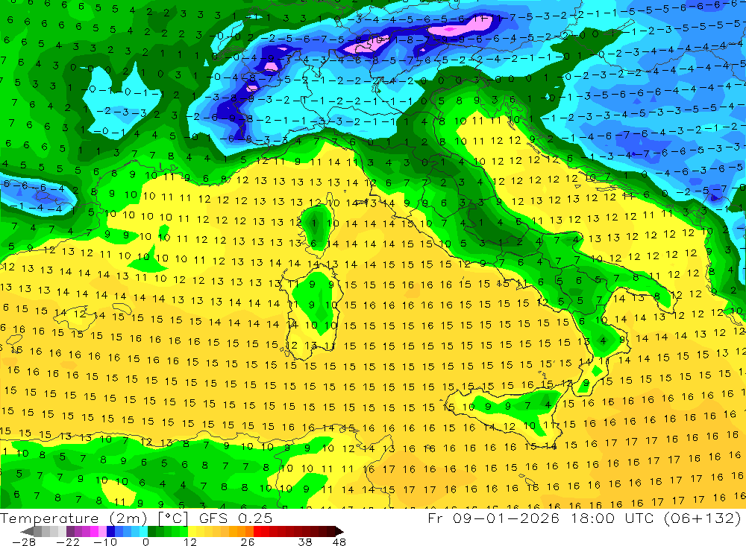Click the '(06+132)' forecast run label

click(x=703, y=518)
